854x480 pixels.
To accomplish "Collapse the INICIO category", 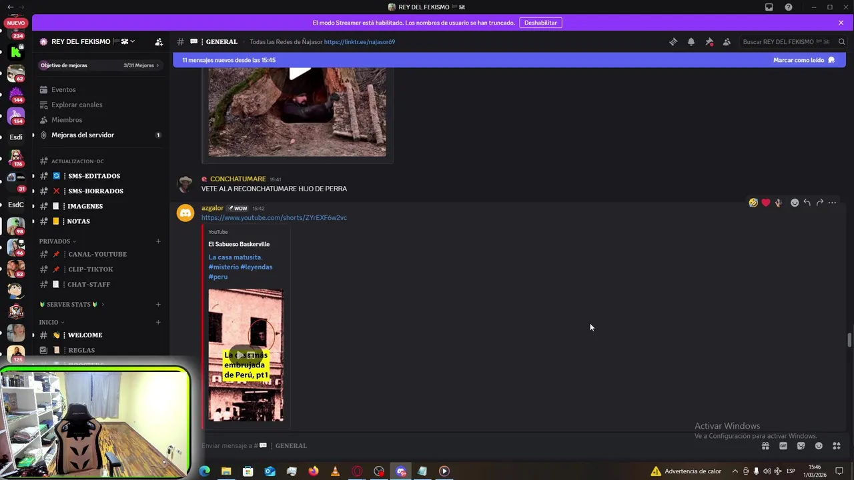I will [51, 322].
